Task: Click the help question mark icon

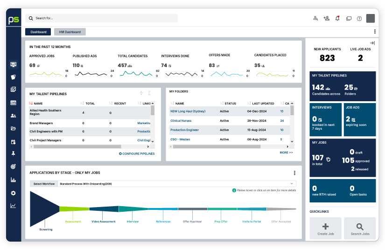Action: 359,19
